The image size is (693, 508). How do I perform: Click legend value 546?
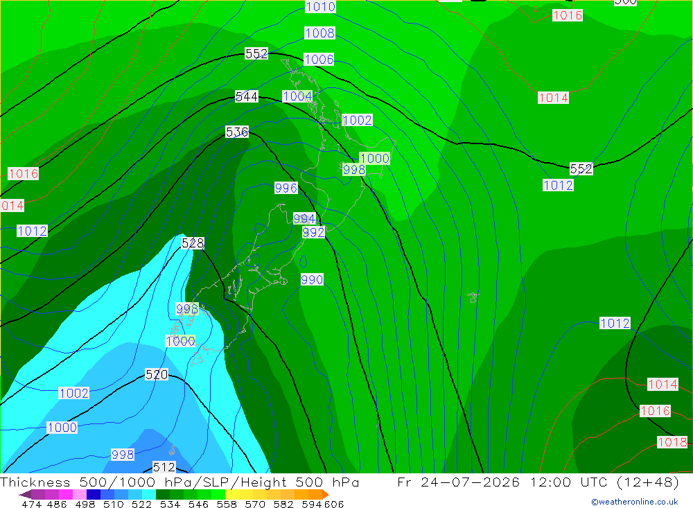[x=198, y=505]
